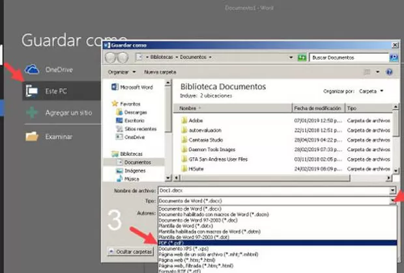The height and width of the screenshot is (273, 404).
Task: Open Daemon Tools Images folder
Action: tap(208, 149)
